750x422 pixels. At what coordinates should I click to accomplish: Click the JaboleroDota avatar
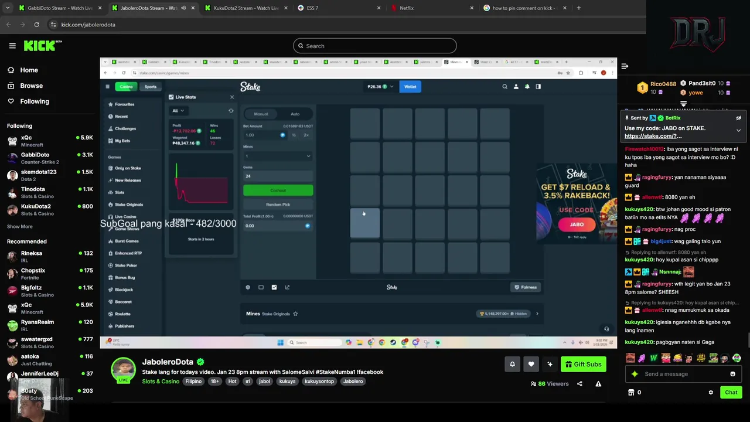tap(123, 370)
